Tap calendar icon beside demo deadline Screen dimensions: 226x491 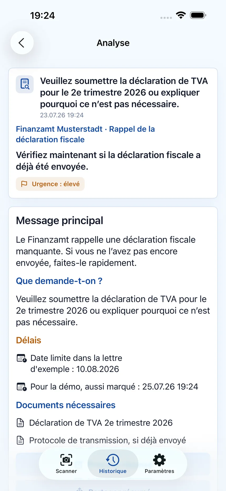[22, 387]
